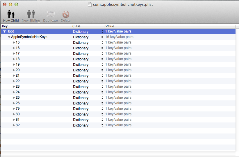Expand key 79 disclosure triangle

(x=14, y=109)
